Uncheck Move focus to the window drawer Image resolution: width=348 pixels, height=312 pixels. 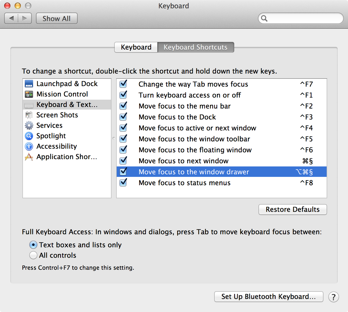pos(123,172)
